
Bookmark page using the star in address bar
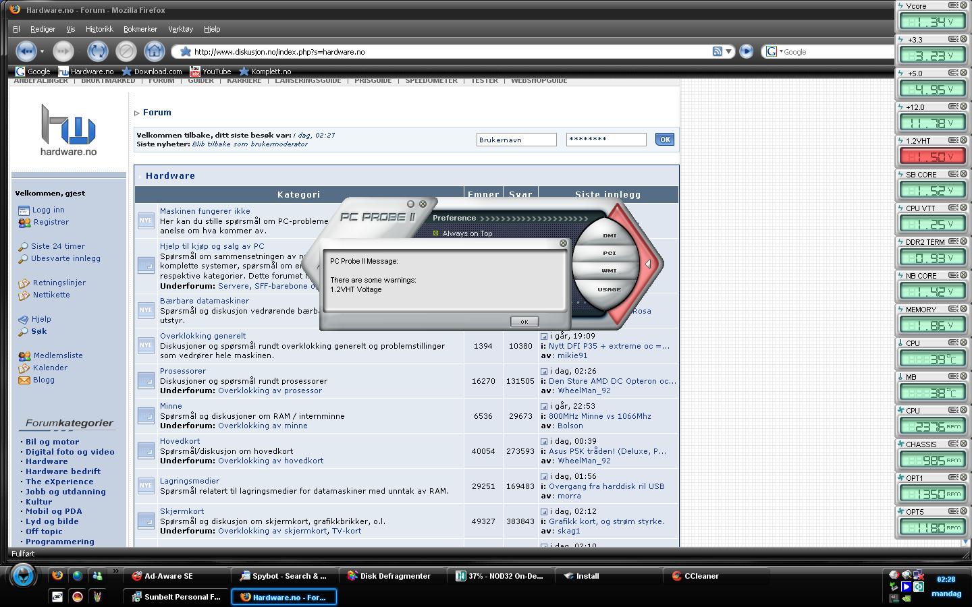(x=186, y=51)
